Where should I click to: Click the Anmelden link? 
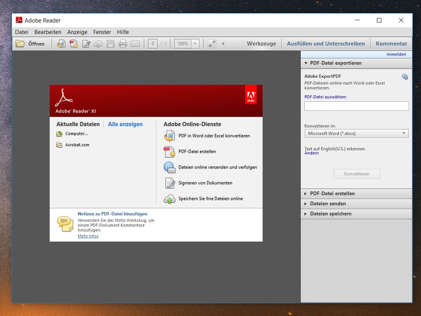396,54
